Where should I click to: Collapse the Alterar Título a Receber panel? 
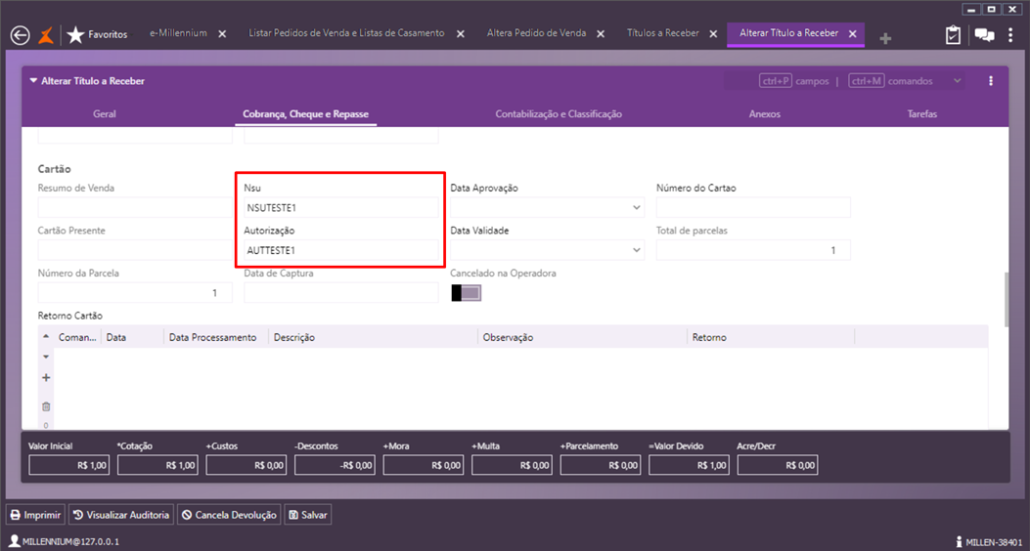click(33, 81)
